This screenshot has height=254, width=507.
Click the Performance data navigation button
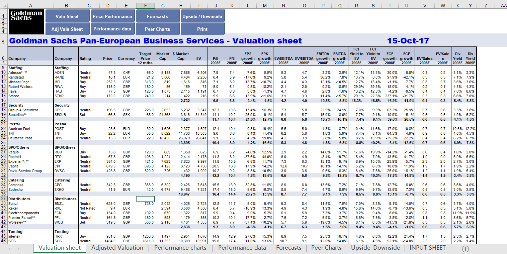112,29
